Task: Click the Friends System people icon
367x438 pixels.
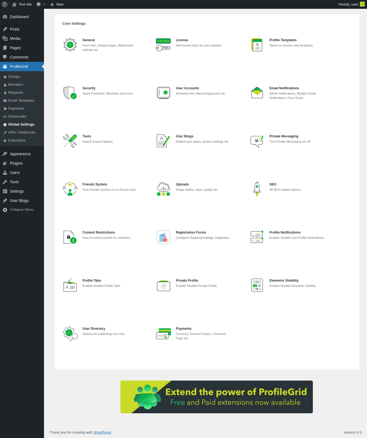Action: tap(70, 189)
